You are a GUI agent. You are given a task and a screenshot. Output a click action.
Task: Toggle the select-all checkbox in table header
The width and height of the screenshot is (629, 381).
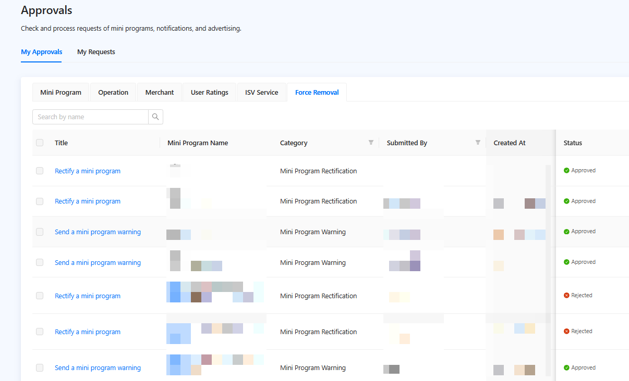(x=40, y=143)
